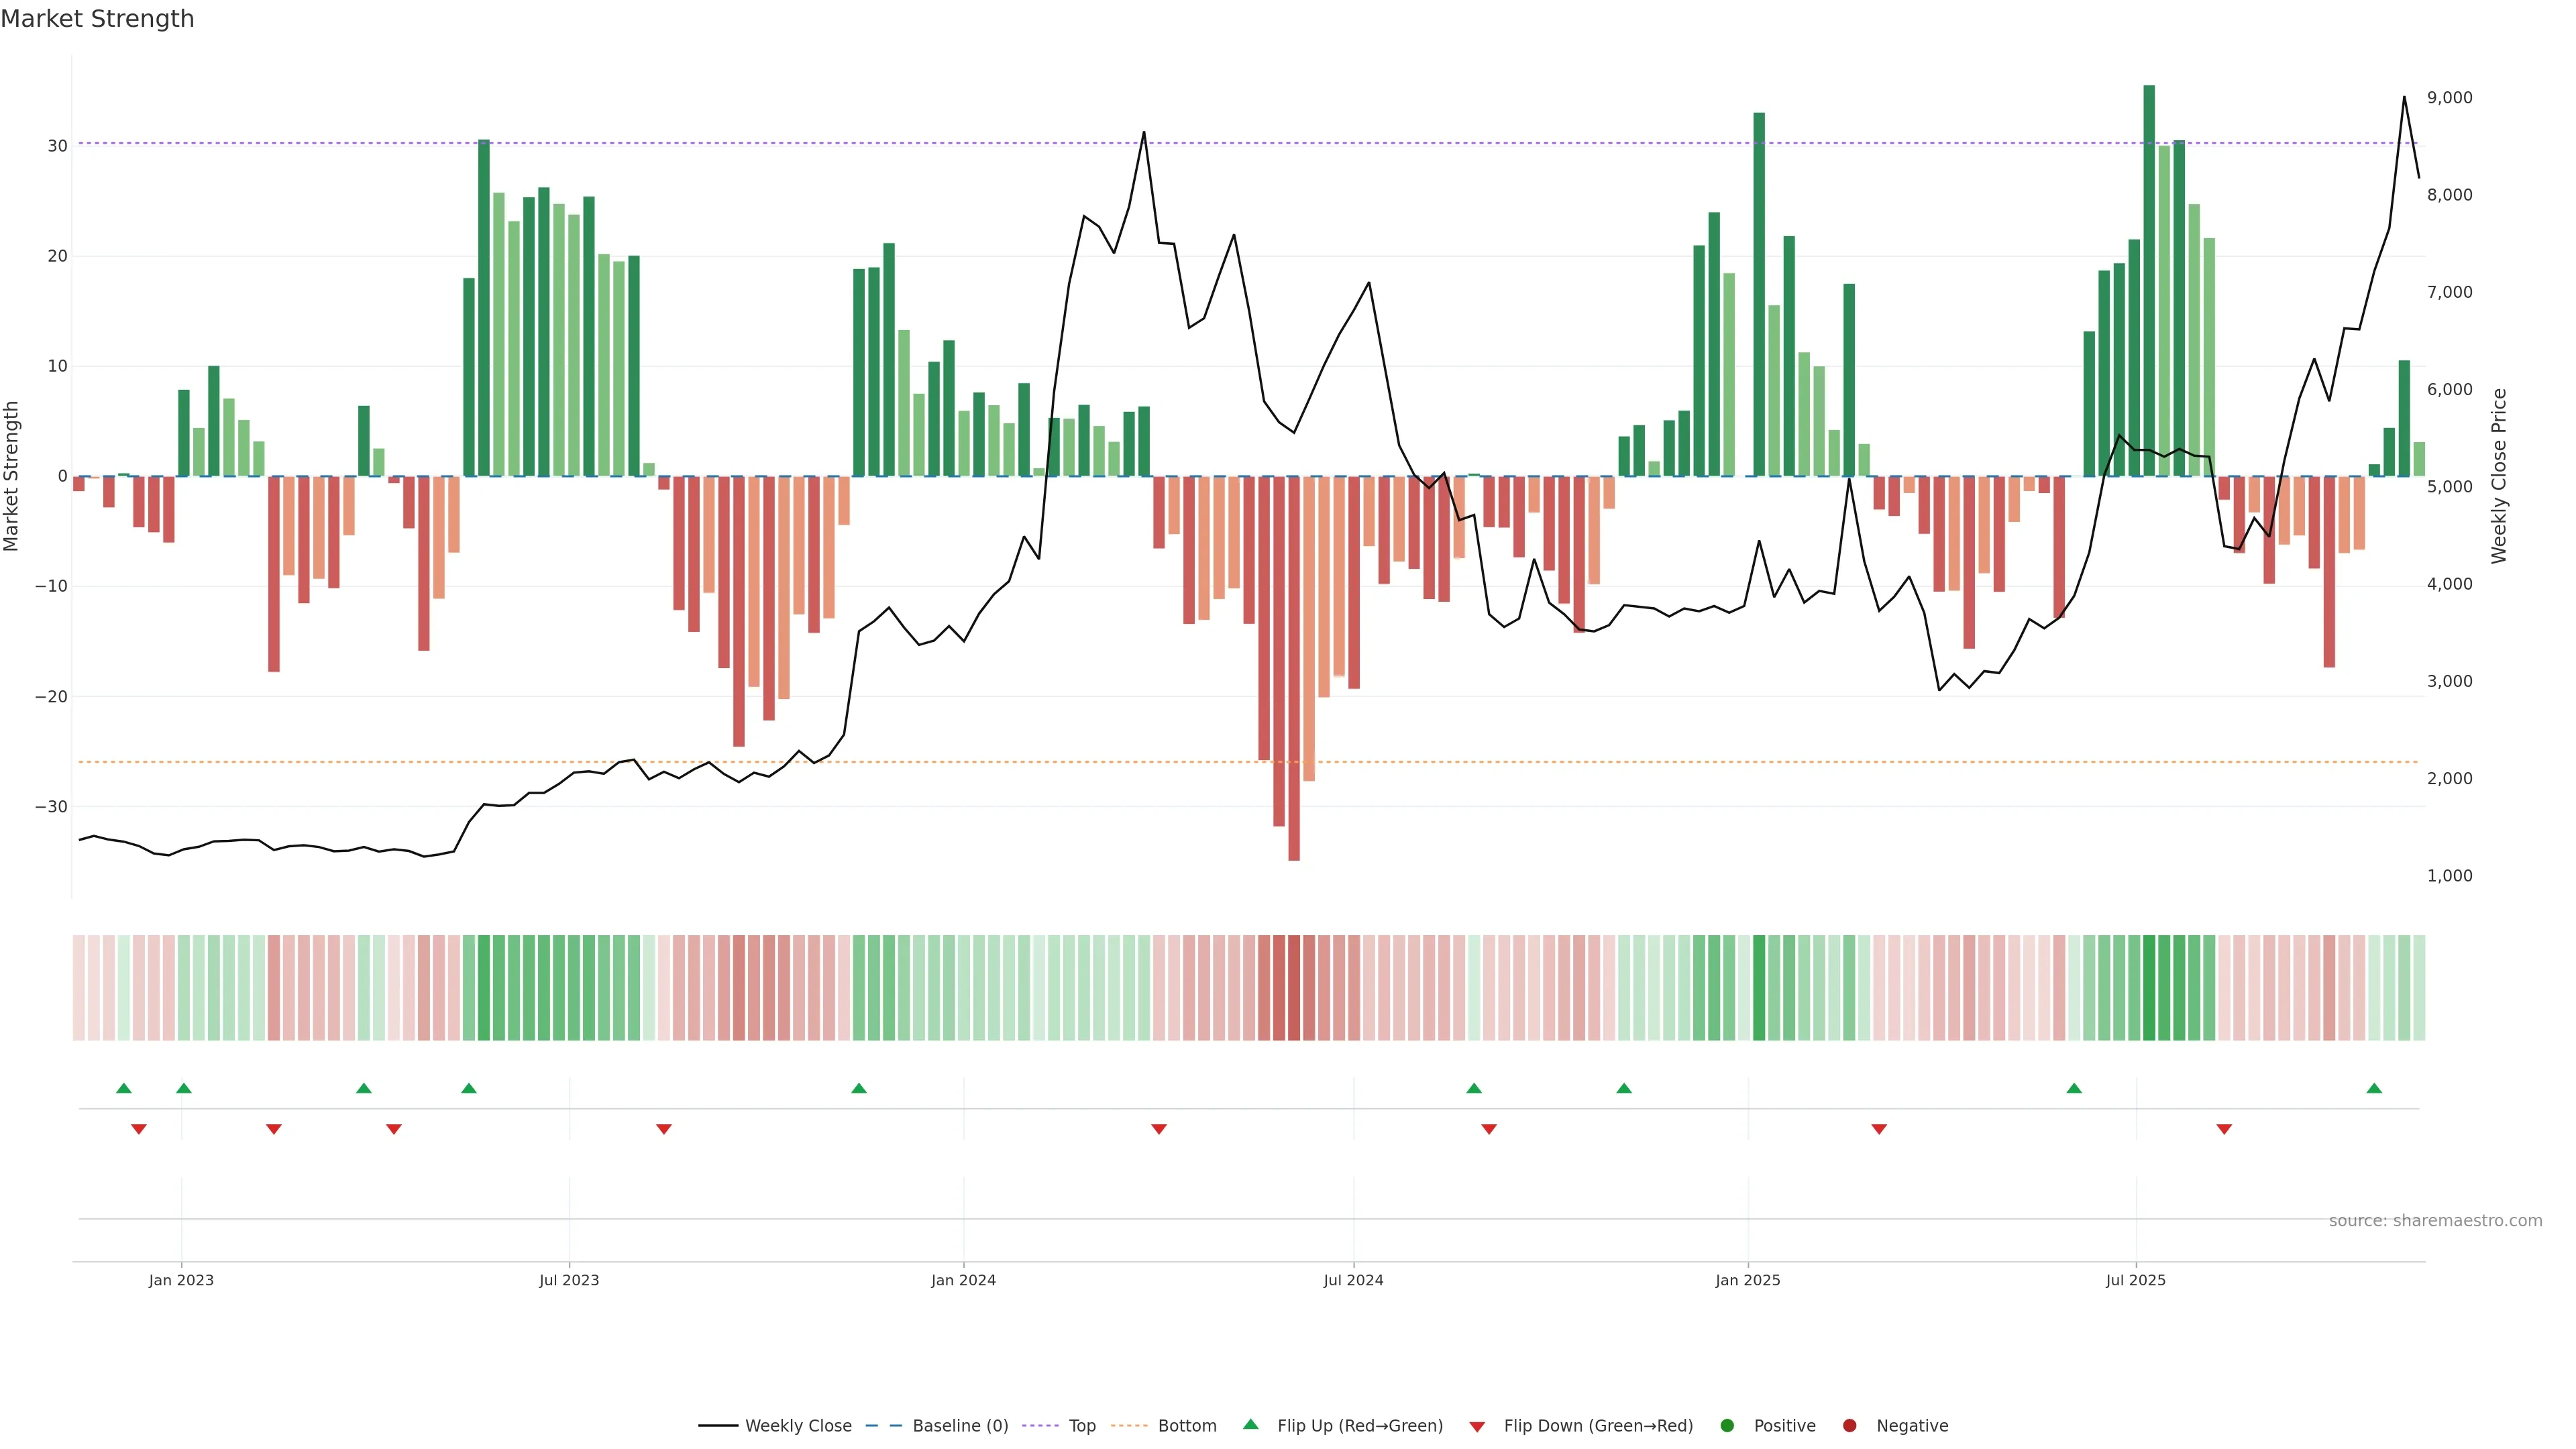Click the green Positive legend dot

[x=1727, y=1426]
